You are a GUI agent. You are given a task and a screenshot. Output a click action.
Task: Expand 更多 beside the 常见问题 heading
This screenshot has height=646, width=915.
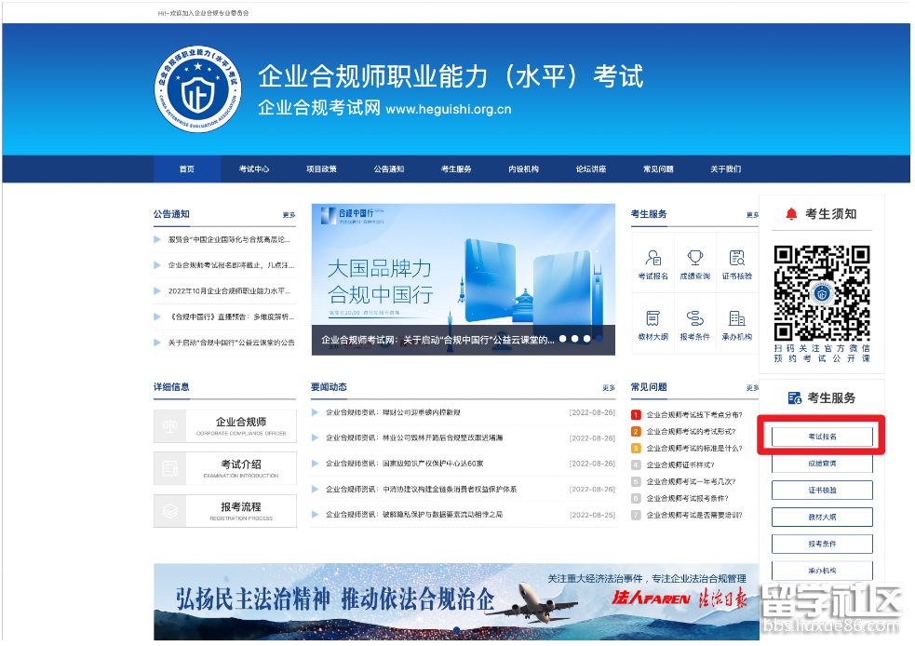click(751, 388)
